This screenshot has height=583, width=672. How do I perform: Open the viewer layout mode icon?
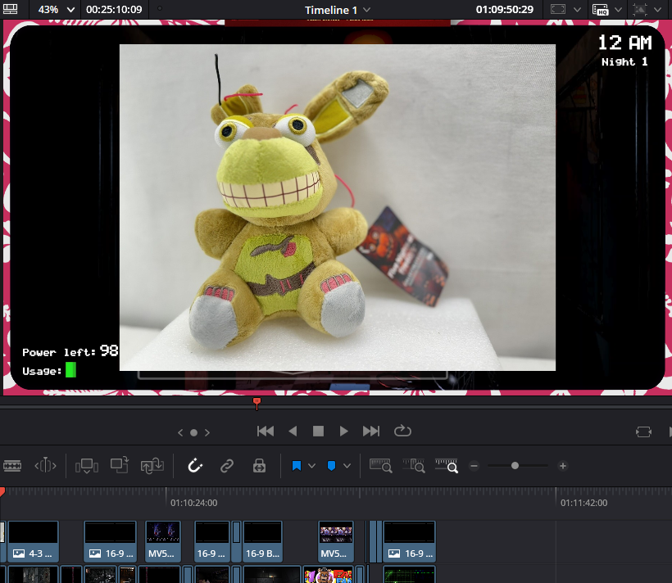11,9
